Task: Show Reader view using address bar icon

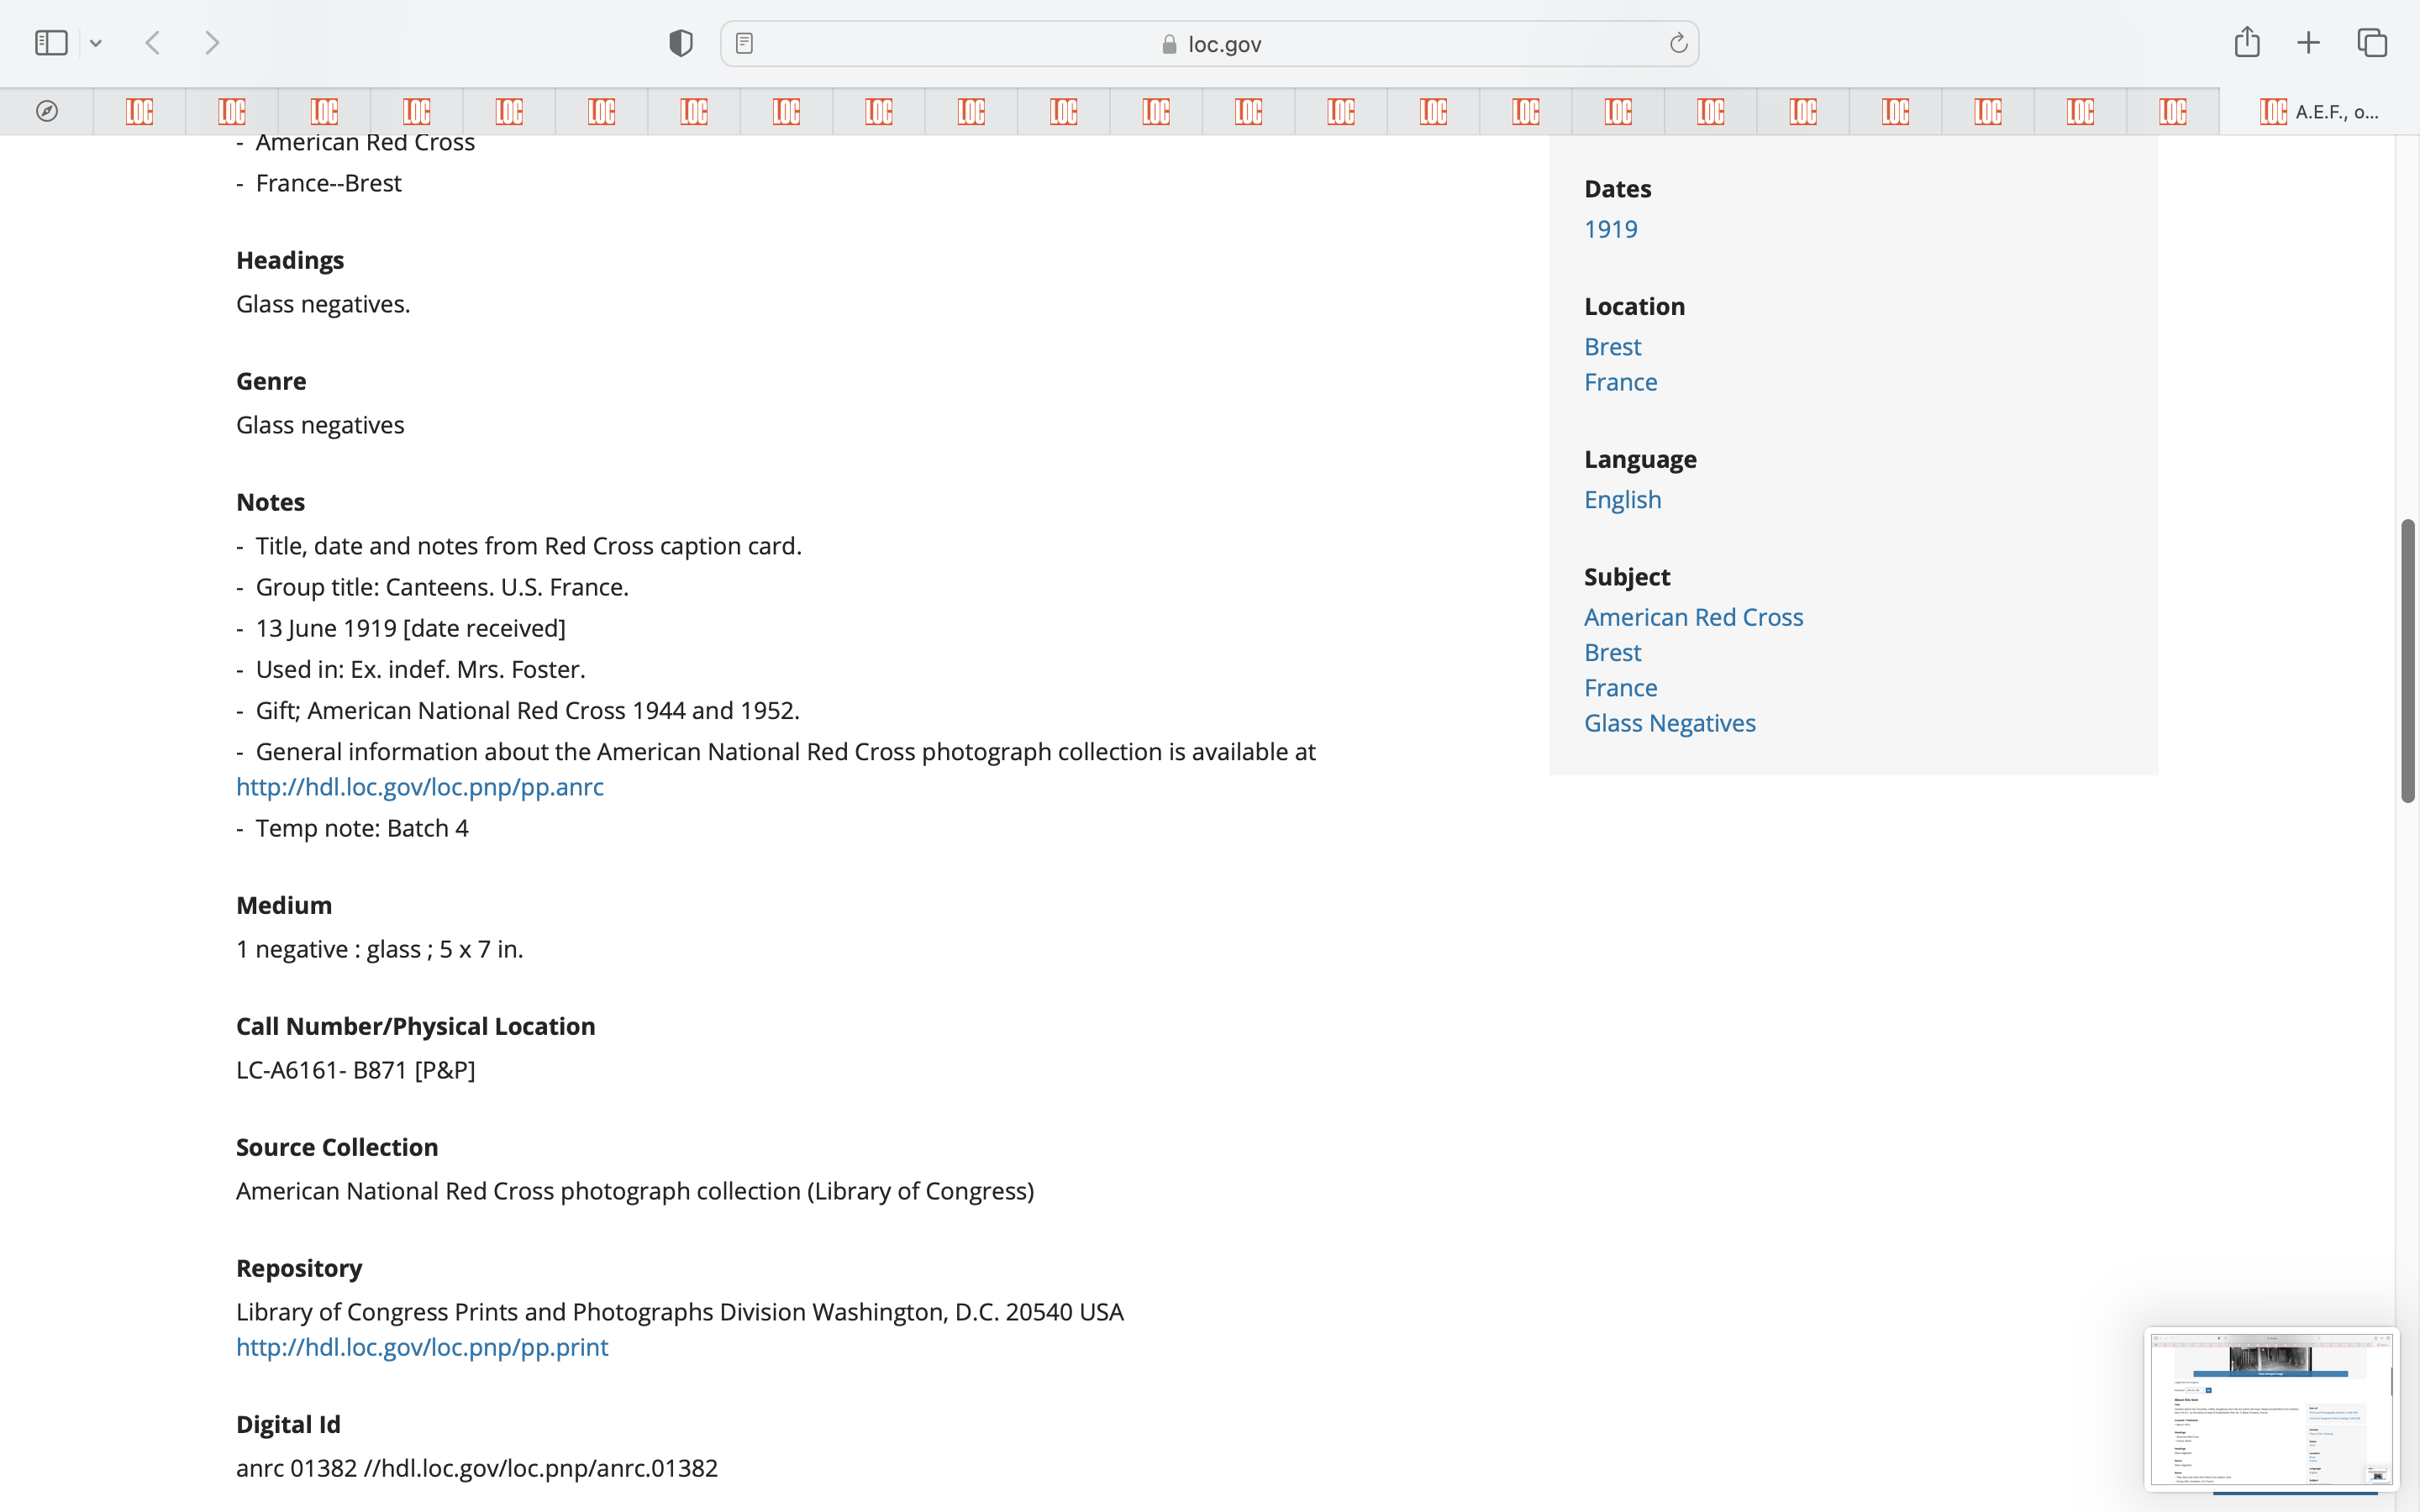Action: click(x=744, y=43)
